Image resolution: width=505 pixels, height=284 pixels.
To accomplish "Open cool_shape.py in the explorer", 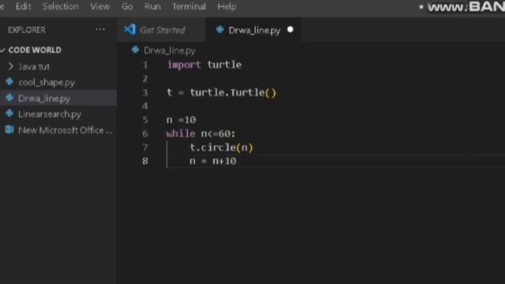I will pos(47,82).
